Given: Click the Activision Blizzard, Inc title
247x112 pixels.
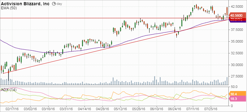Looking at the screenshot, I should (25, 3).
